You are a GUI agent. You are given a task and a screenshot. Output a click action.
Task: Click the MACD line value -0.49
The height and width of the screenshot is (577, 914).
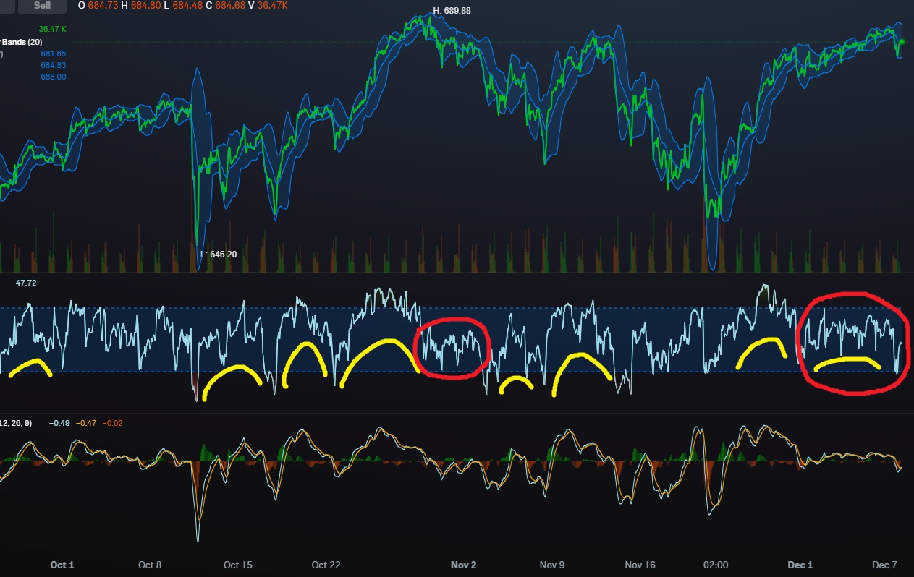59,423
